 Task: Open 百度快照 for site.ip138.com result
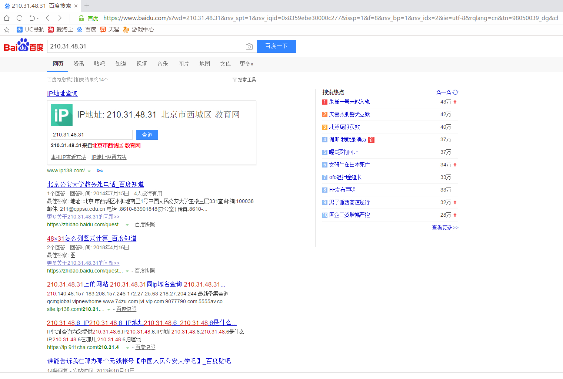coord(126,309)
